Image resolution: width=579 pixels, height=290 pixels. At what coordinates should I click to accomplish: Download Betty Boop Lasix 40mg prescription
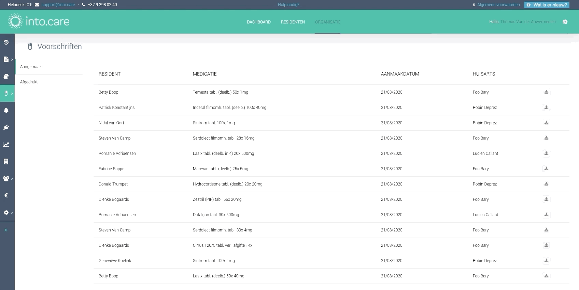click(x=546, y=276)
